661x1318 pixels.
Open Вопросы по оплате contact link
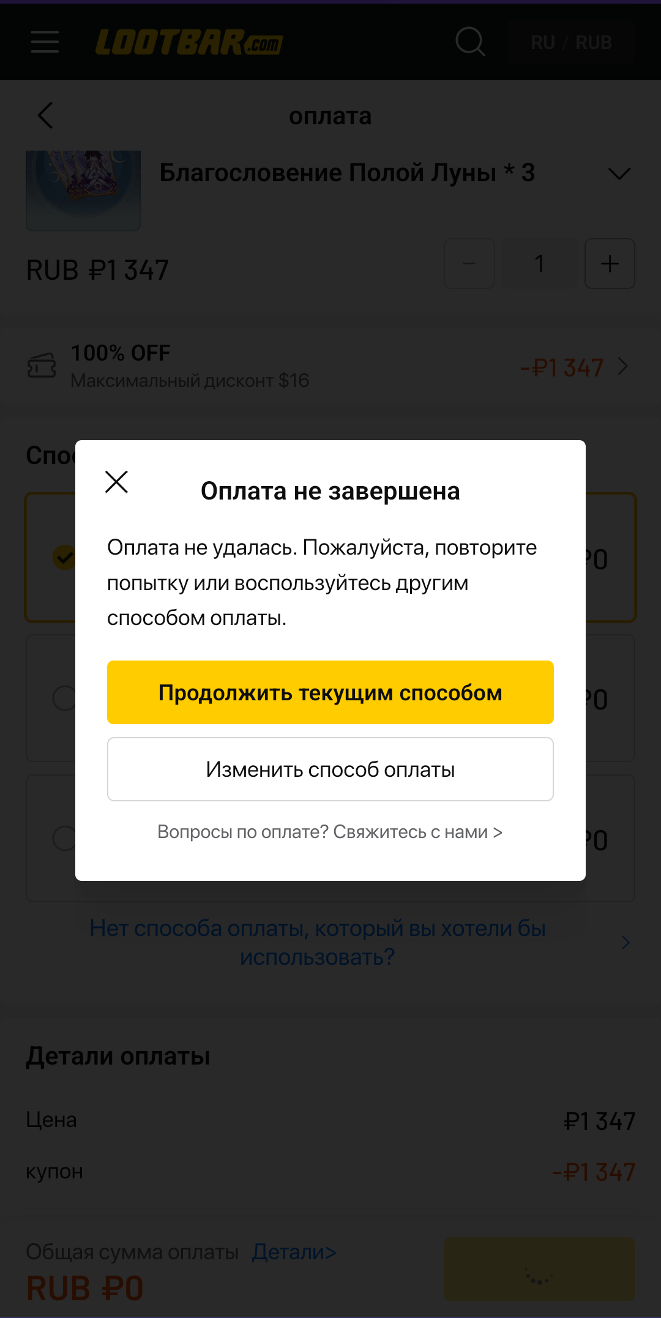click(330, 832)
